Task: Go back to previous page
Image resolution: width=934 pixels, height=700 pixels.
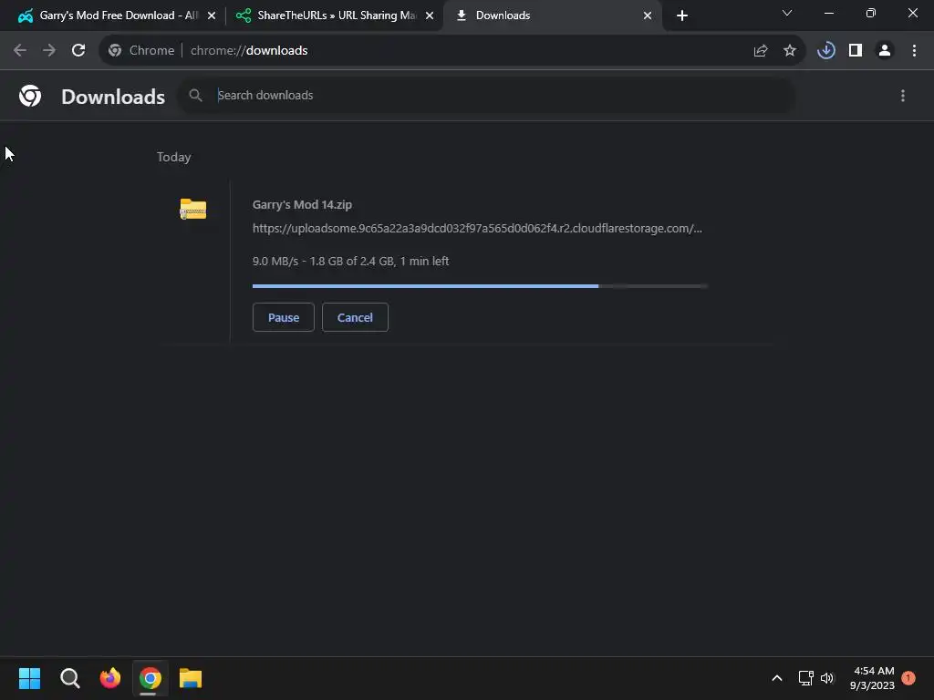Action: click(x=20, y=51)
